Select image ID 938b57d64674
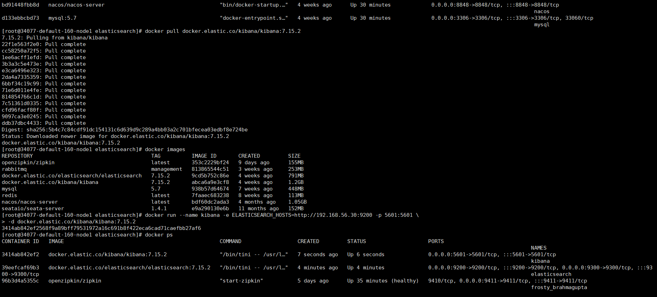 (x=210, y=189)
